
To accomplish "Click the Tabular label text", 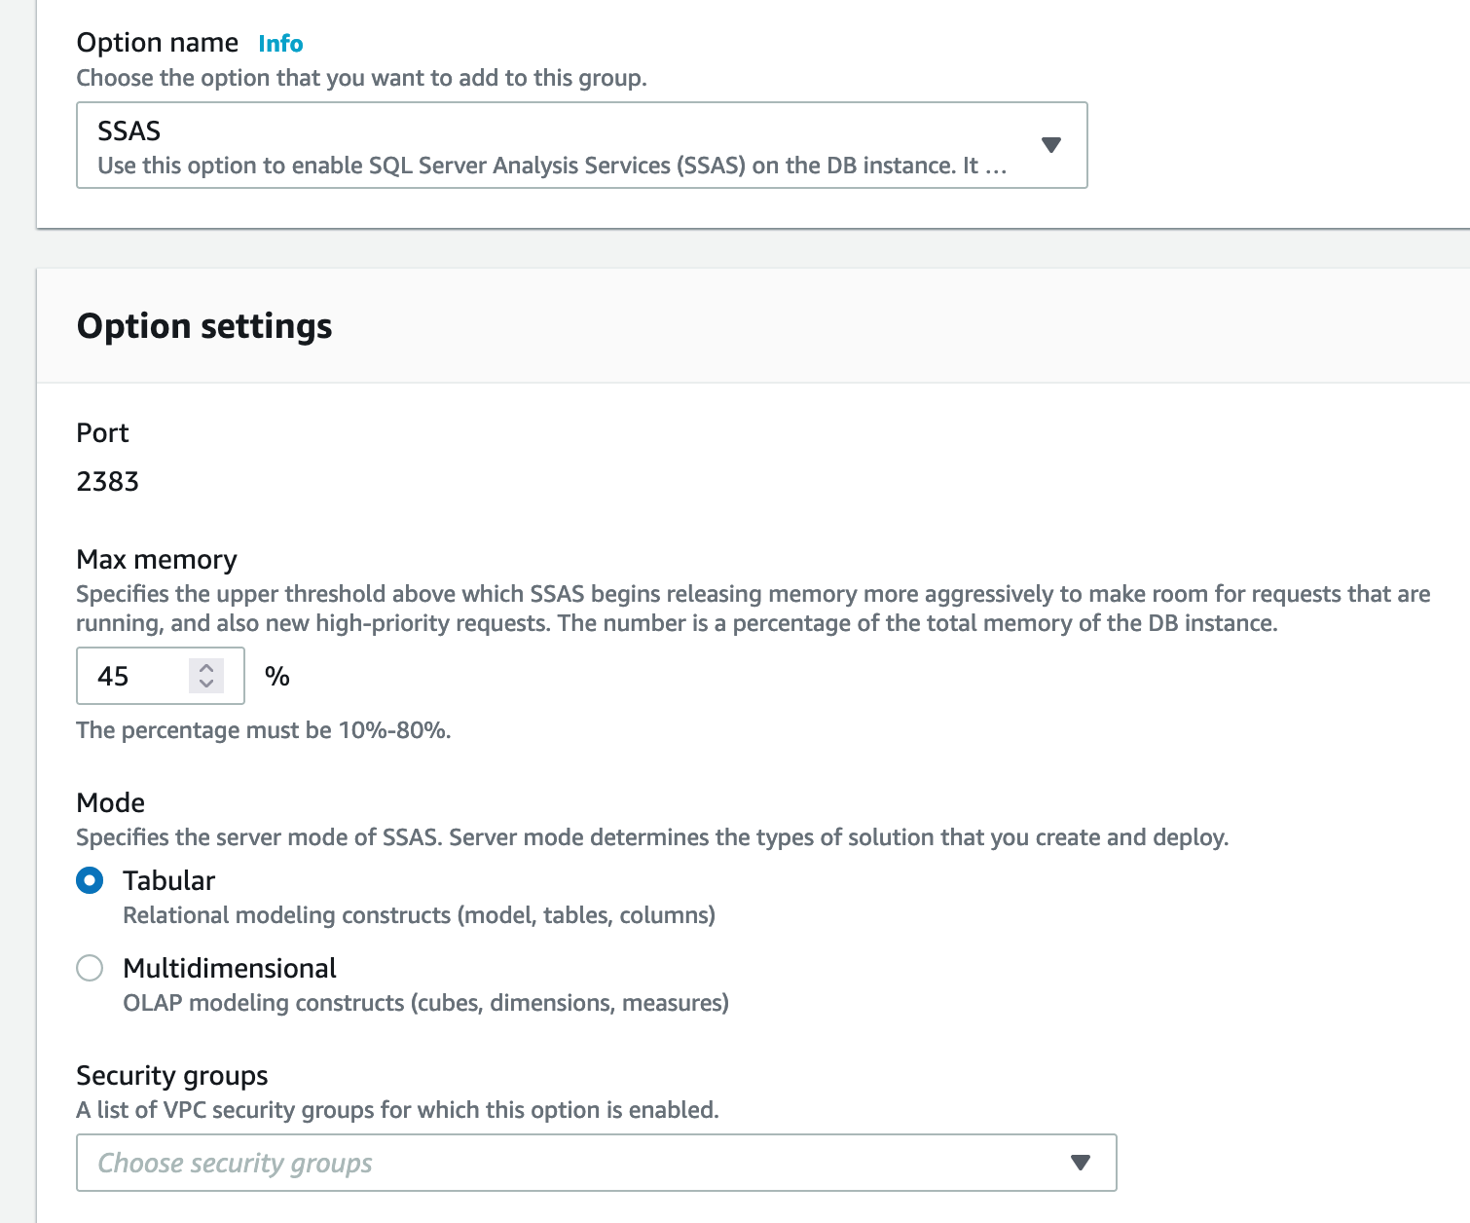I will pos(168,881).
